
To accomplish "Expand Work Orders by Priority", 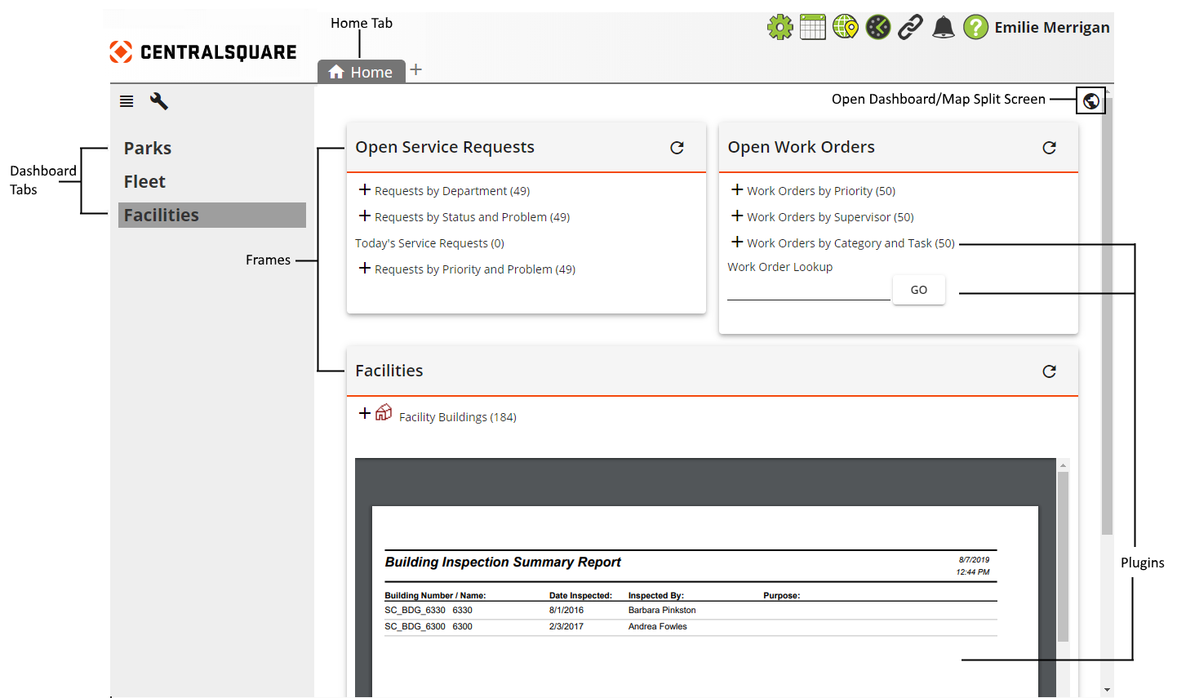I will 737,189.
